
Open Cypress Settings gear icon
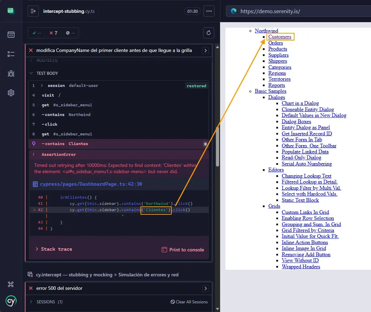pyautogui.click(x=11, y=93)
